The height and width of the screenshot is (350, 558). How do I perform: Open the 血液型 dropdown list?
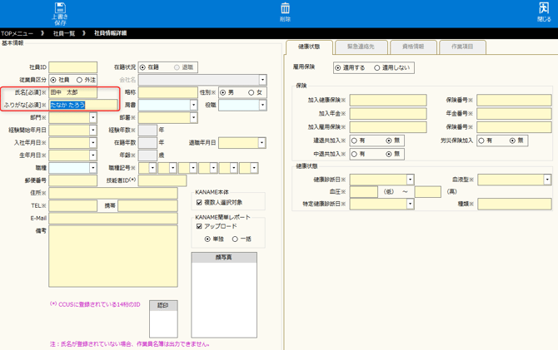[546, 180]
